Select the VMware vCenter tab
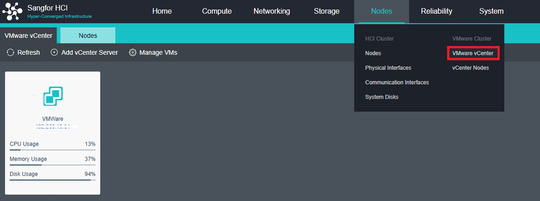This screenshot has width=540, height=201. (28, 36)
